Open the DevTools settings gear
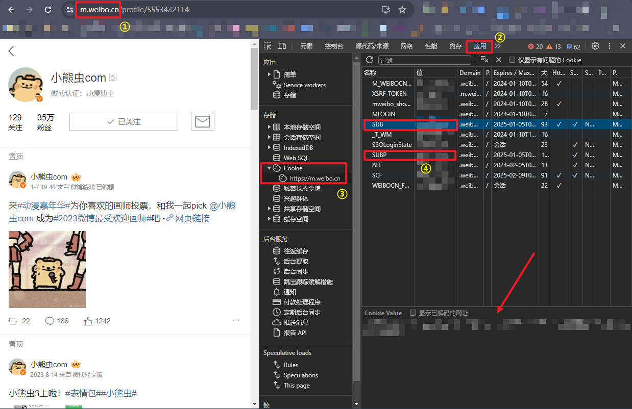Viewport: 632px width, 409px height. 595,46
